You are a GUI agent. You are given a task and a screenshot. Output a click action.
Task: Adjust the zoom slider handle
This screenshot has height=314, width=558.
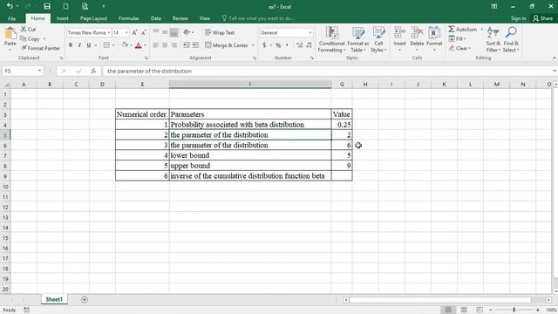click(514, 311)
